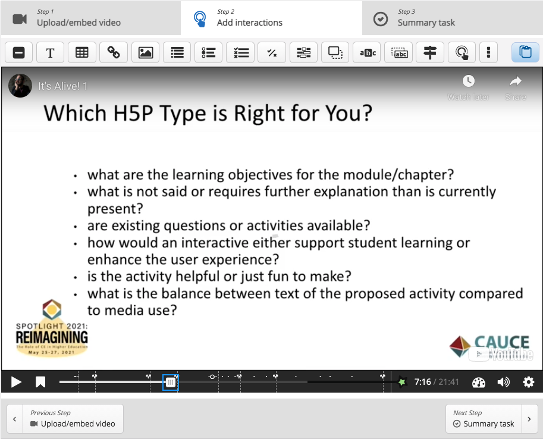Click the video seek slider handle
Image resolution: width=543 pixels, height=439 pixels.
(x=171, y=382)
